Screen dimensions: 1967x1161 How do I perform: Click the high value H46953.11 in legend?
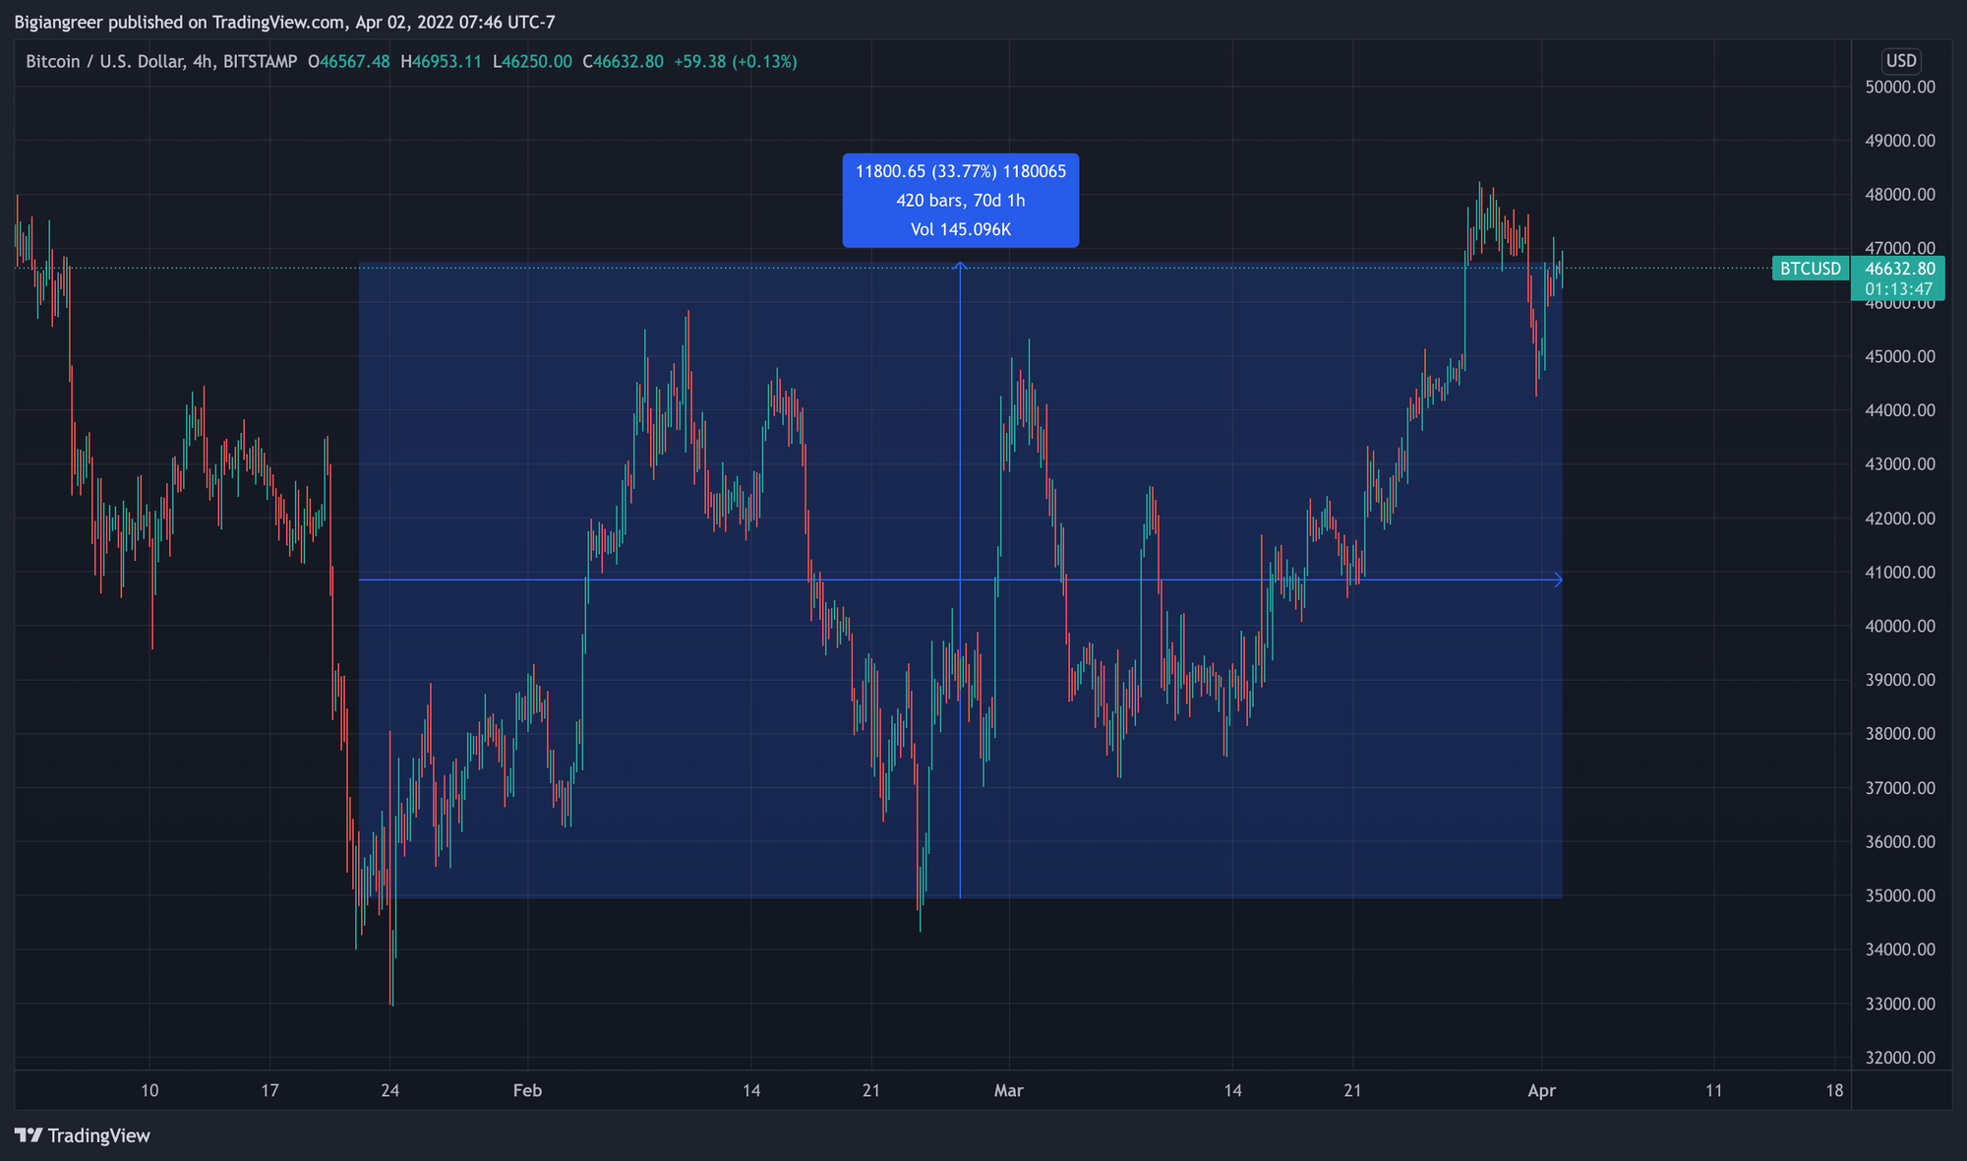(442, 61)
